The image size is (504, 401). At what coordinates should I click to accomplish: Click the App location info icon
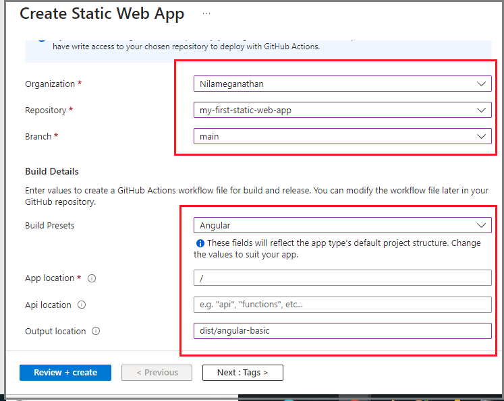tap(92, 278)
